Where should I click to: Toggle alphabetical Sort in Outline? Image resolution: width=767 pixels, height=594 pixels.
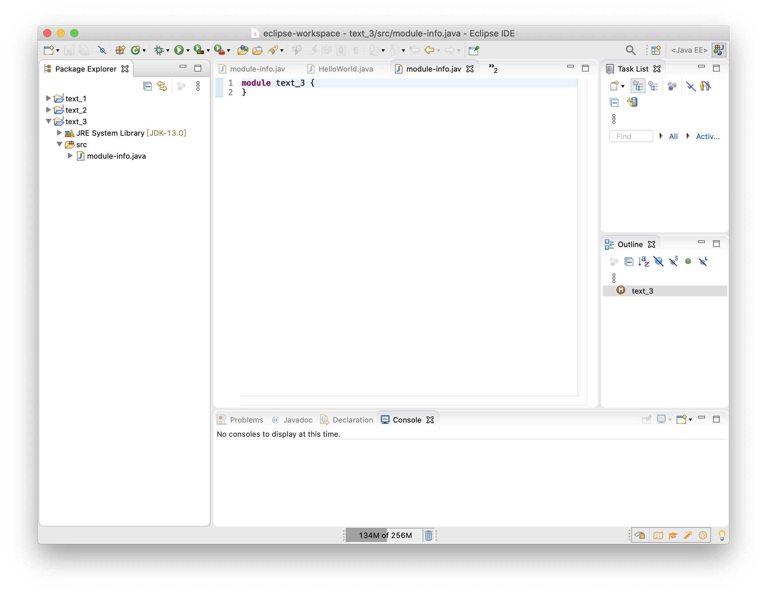pyautogui.click(x=643, y=262)
